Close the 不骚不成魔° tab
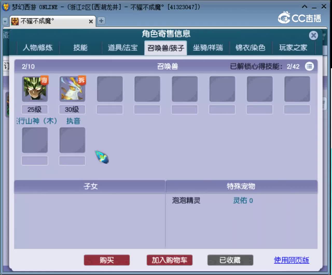Screen dimensions: 332x275 91,21
